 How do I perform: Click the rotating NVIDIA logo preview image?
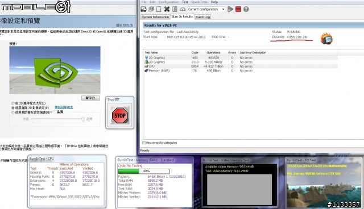[55, 70]
